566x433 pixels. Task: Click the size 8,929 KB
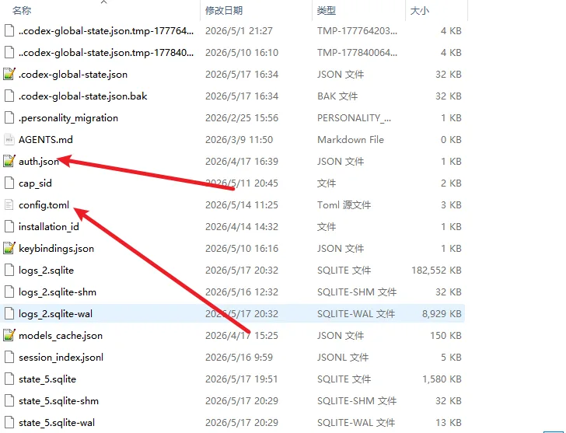(442, 313)
